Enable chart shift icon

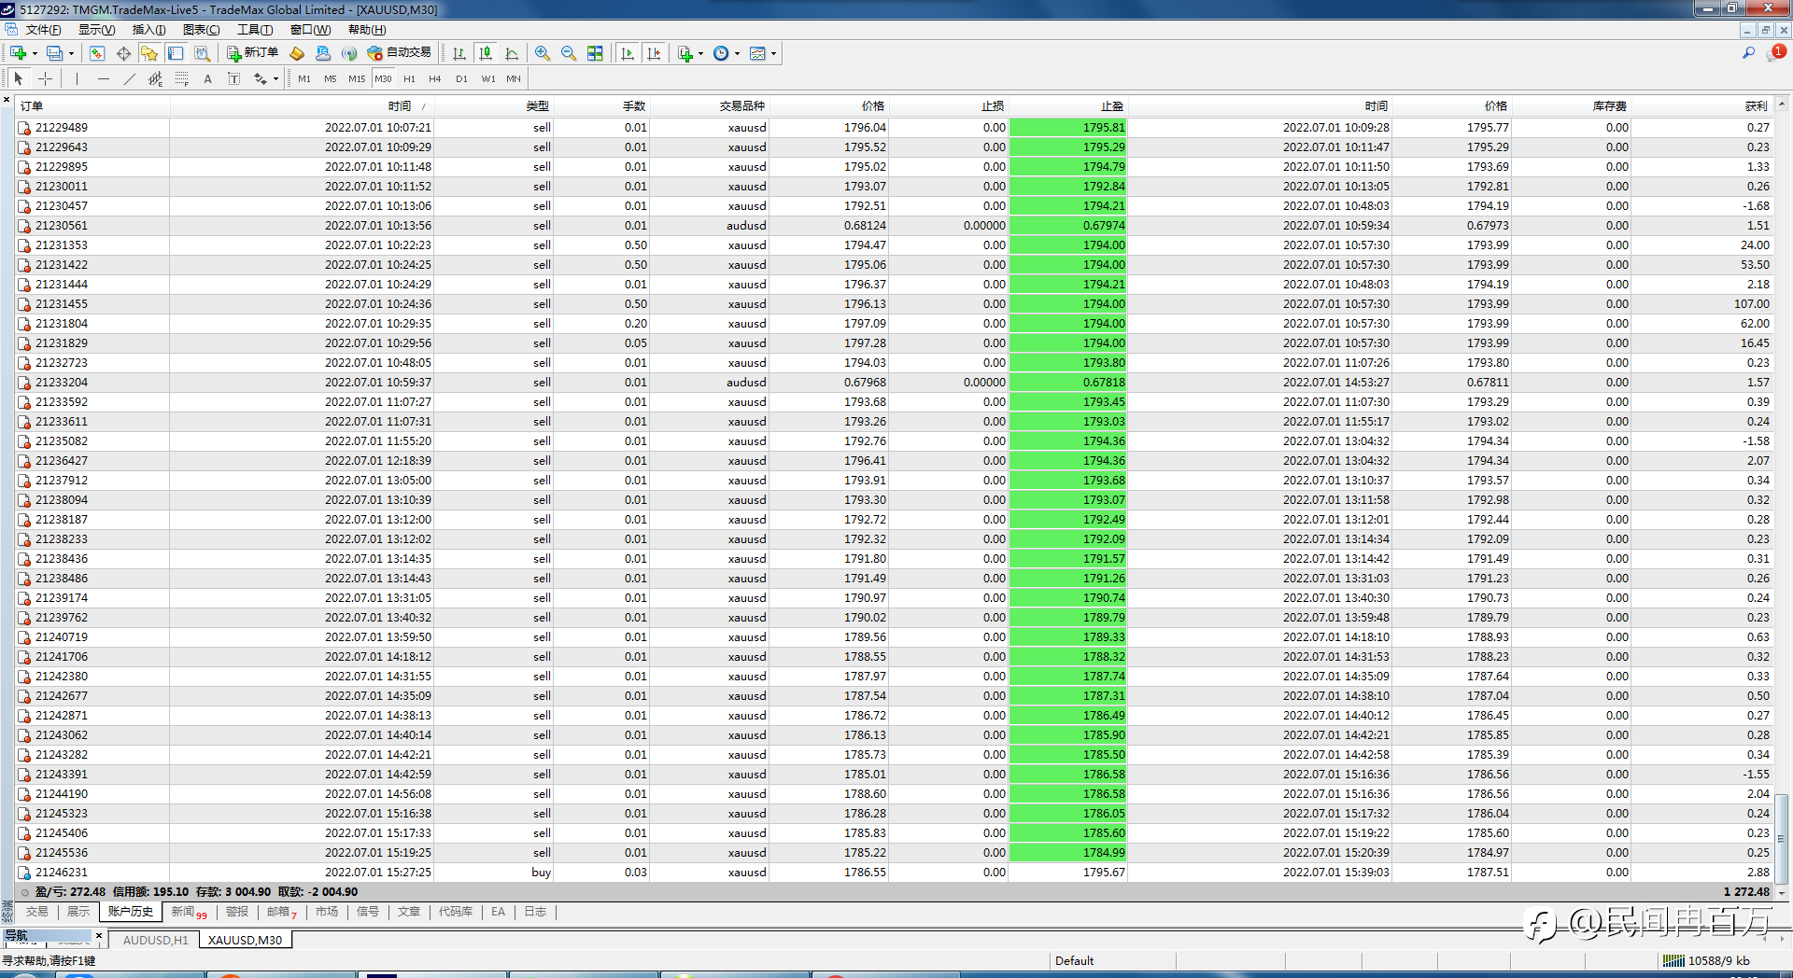point(654,53)
